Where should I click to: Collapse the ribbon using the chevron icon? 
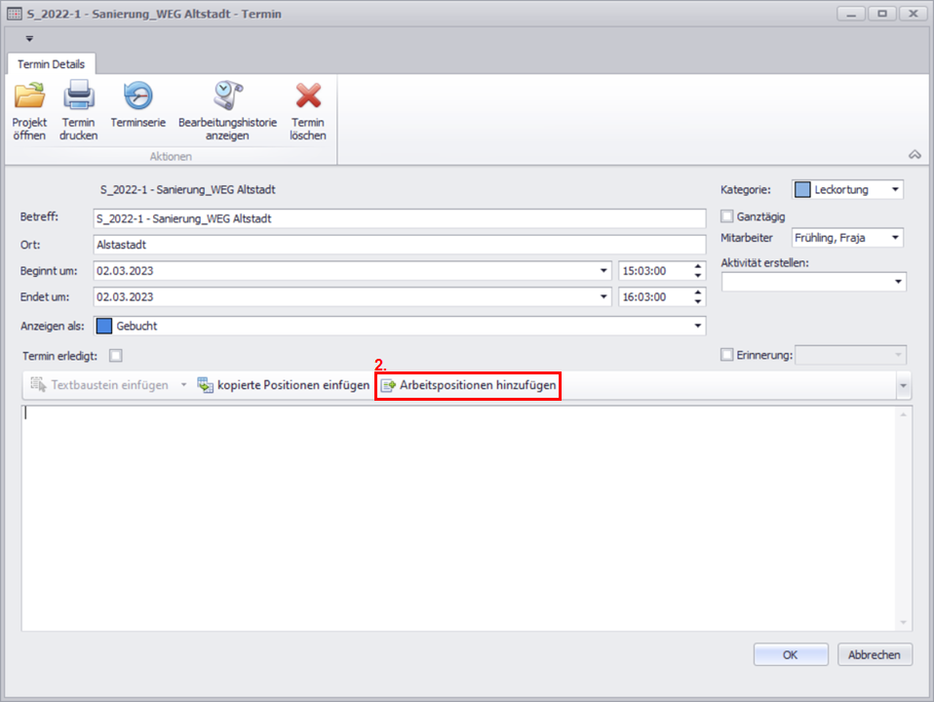[914, 154]
